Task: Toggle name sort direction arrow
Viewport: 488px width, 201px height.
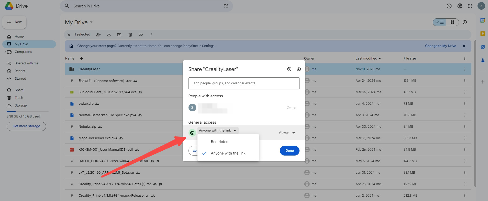Action: click(81, 58)
